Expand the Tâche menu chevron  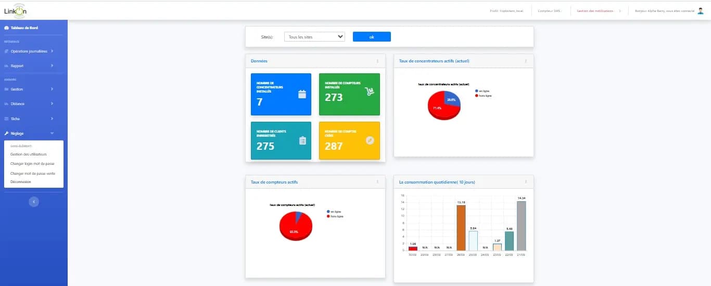pos(52,119)
